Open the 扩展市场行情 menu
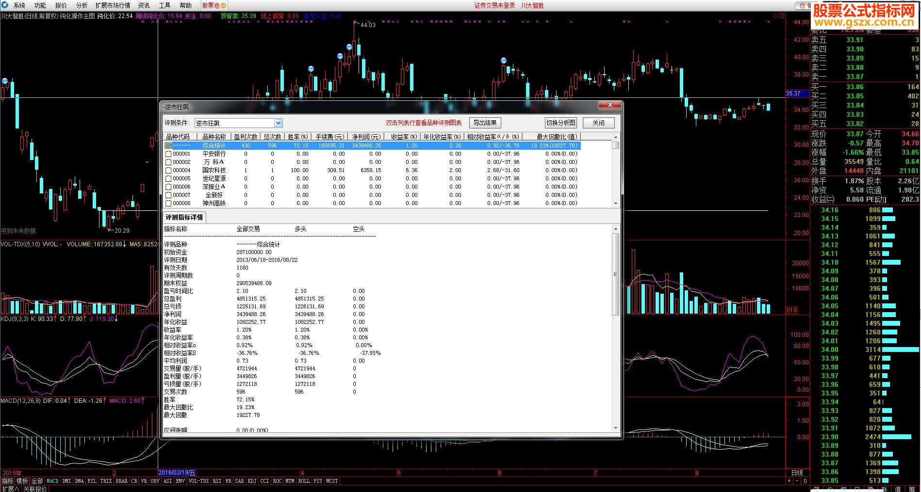This screenshot has width=921, height=492. click(x=113, y=5)
